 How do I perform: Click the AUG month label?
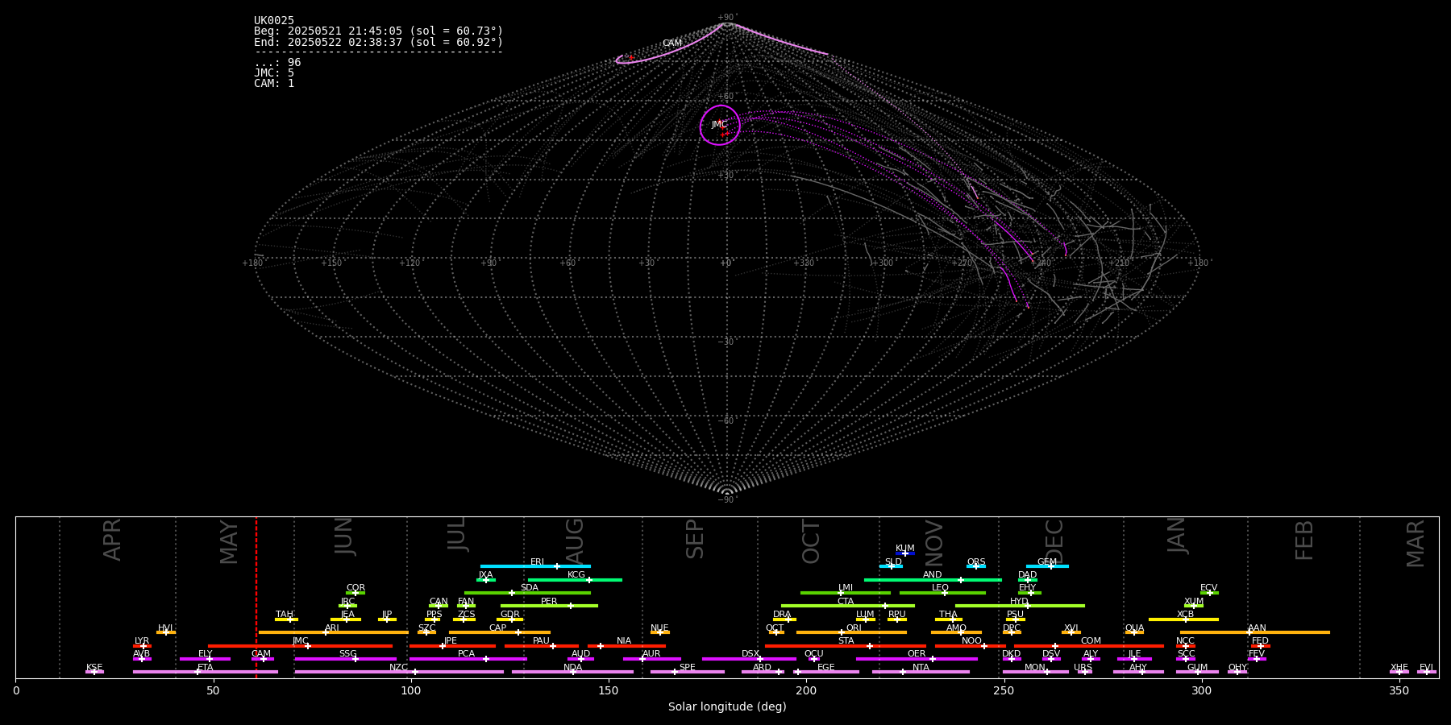(575, 541)
